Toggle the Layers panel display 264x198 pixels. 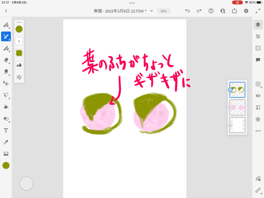point(258,24)
